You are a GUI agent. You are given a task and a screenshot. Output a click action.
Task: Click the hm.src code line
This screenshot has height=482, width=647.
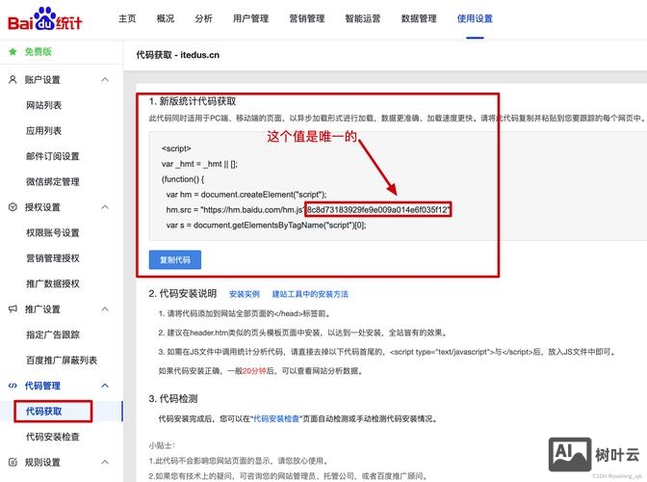[x=309, y=210]
